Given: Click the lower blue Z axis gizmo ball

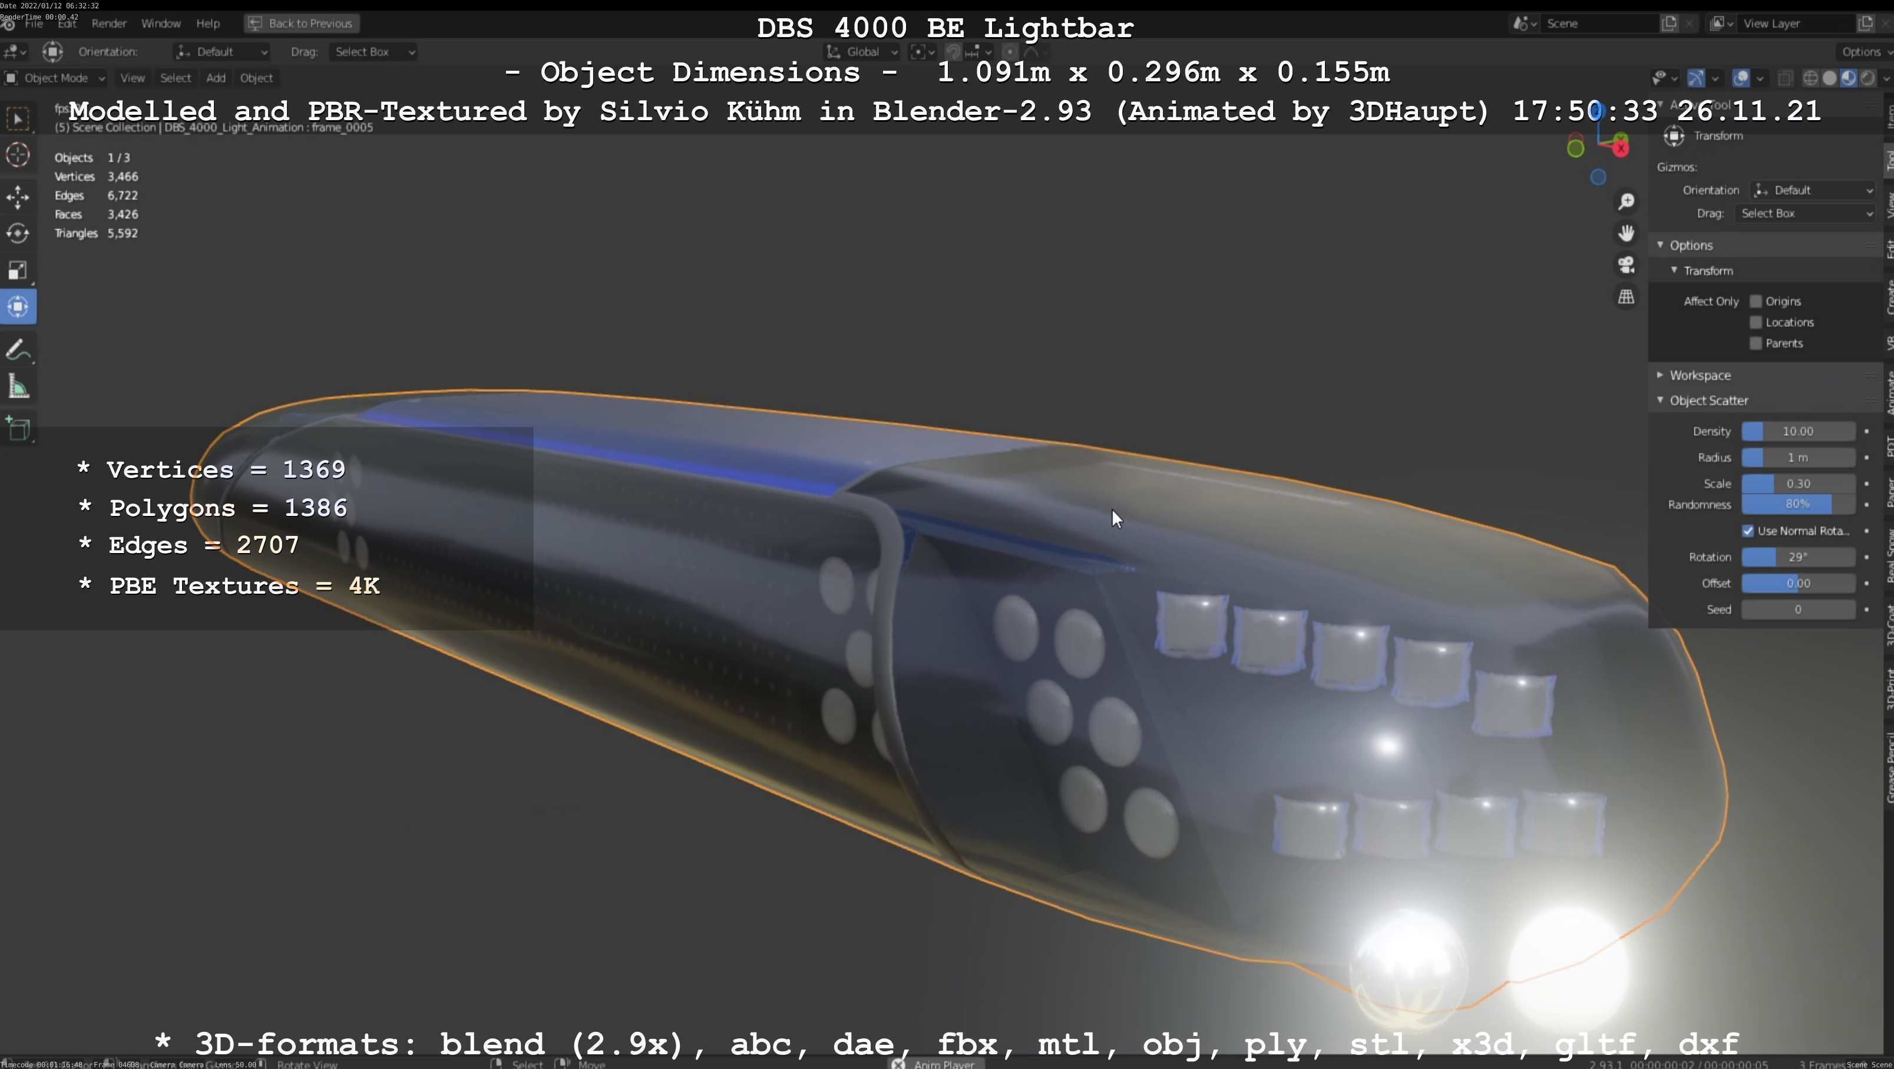Looking at the screenshot, I should point(1598,177).
